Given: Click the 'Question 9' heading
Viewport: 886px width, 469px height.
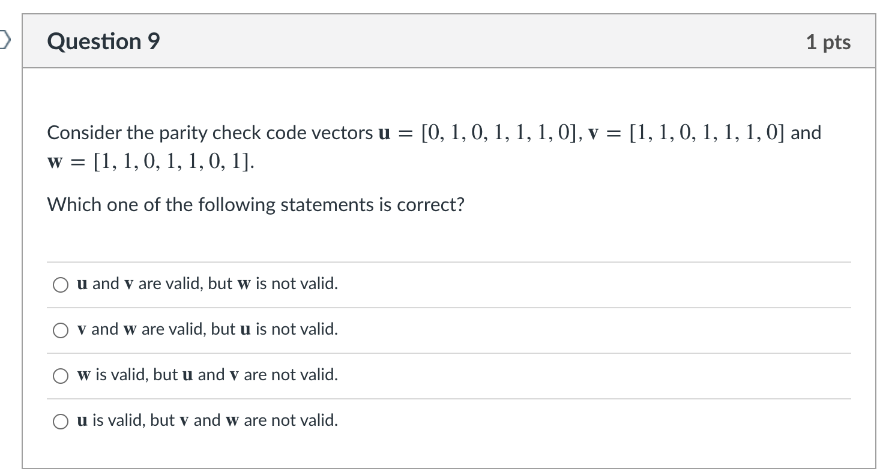Looking at the screenshot, I should point(104,41).
